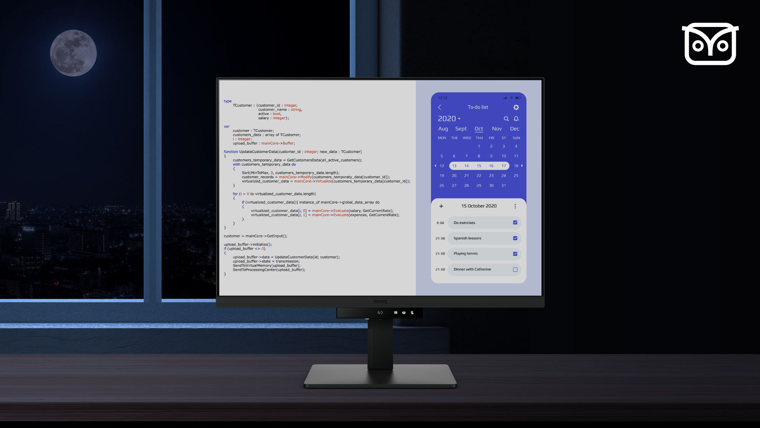
Task: Select the Sept month in calendar header
Action: [x=460, y=128]
